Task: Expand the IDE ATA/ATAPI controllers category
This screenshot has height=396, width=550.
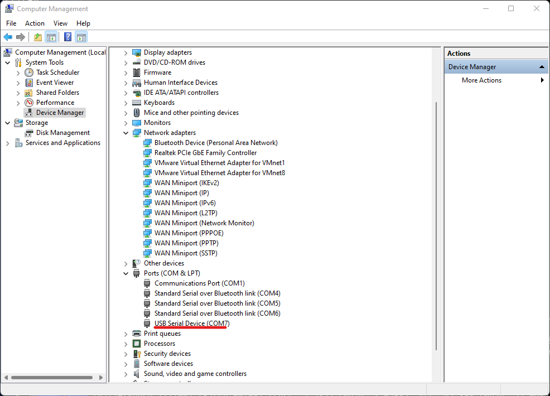Action: 126,93
